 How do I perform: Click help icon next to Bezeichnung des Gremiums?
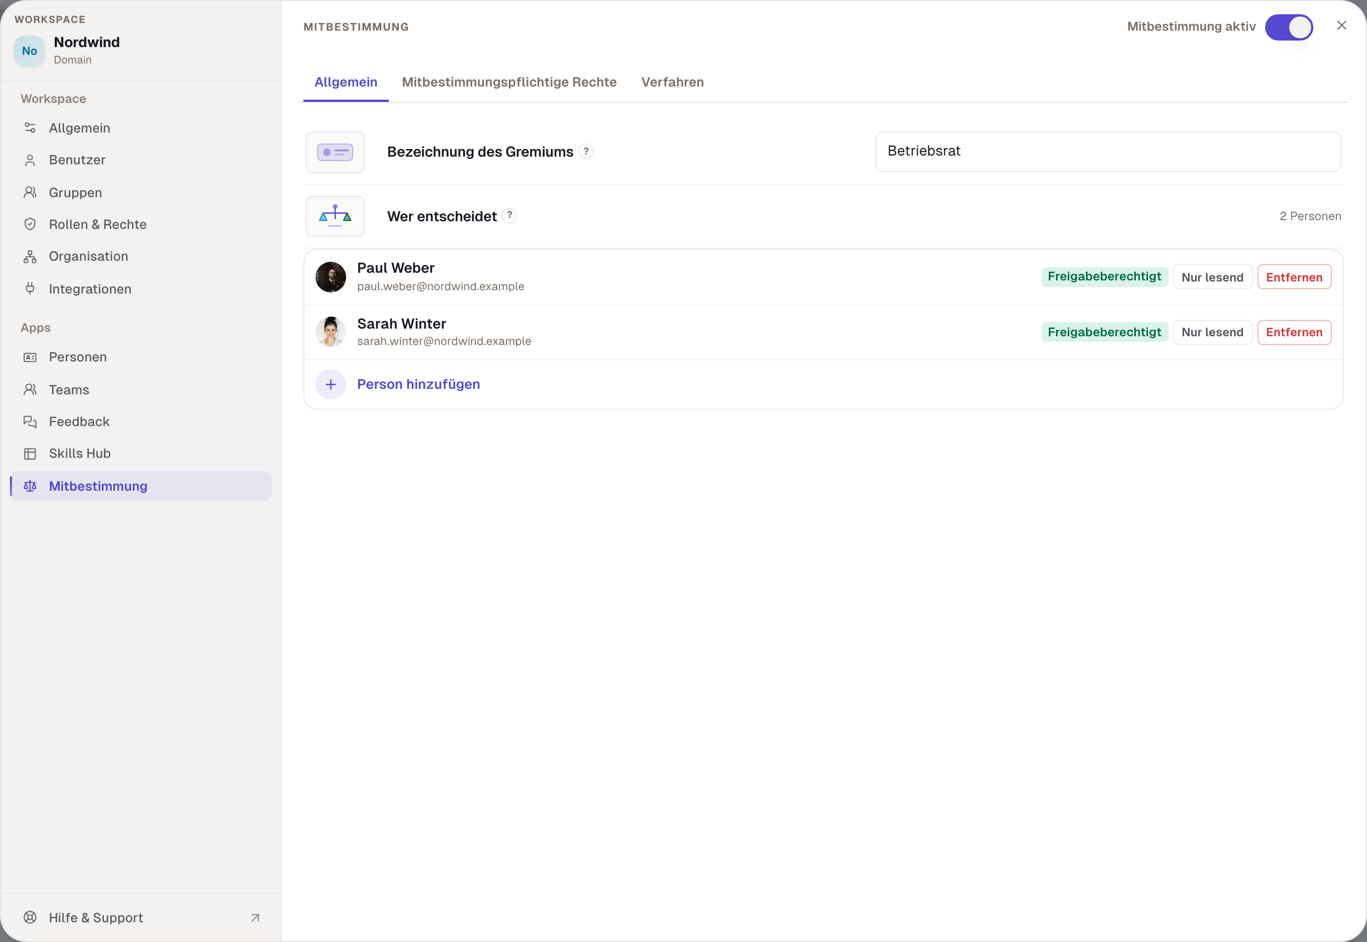pyautogui.click(x=585, y=151)
